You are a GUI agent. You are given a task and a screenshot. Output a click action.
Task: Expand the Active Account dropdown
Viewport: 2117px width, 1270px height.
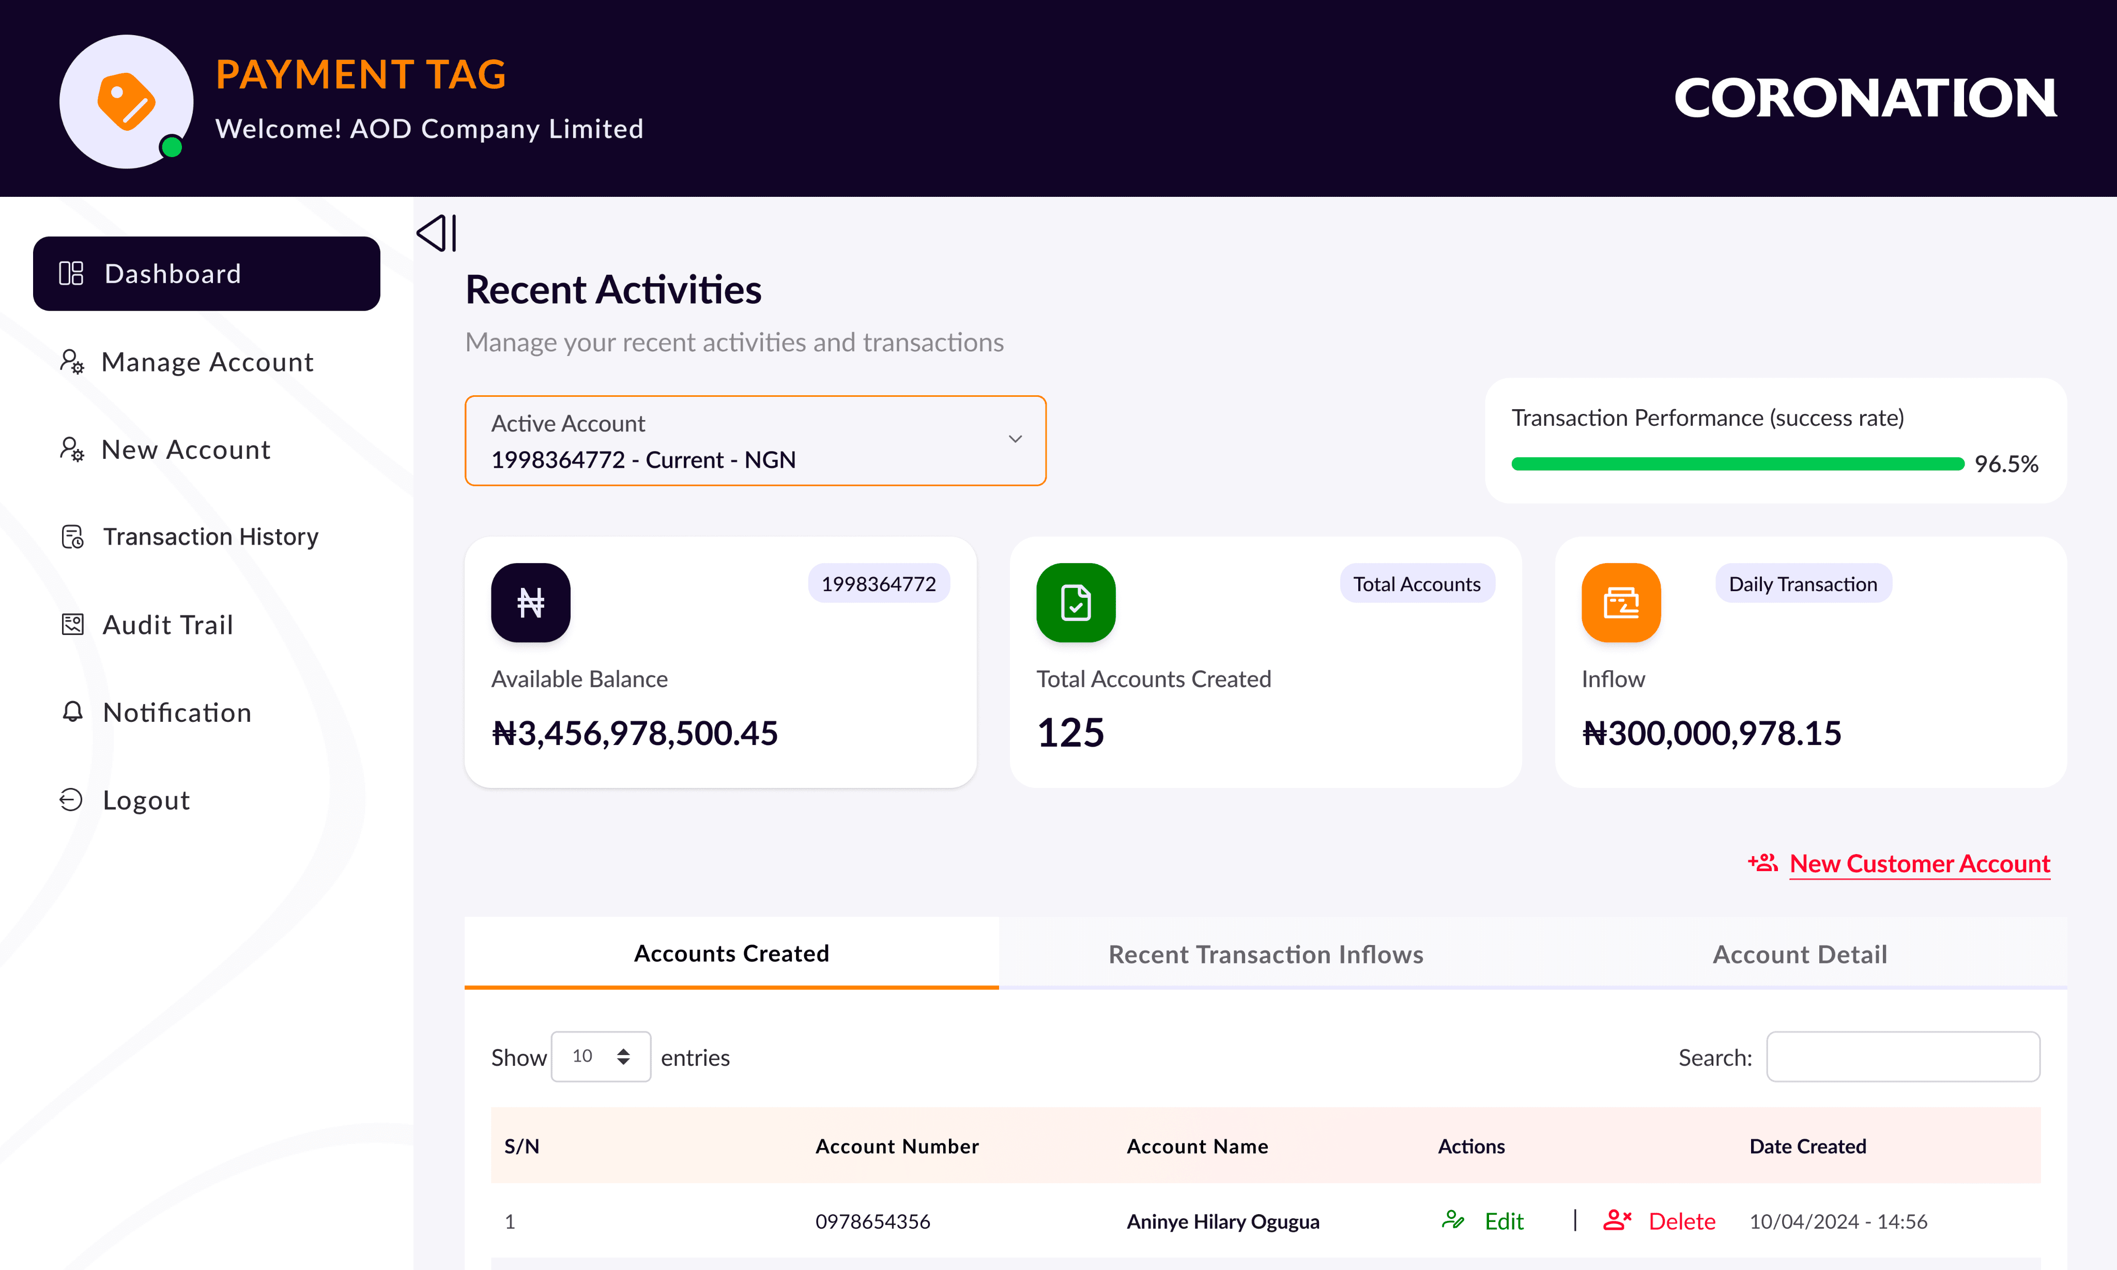(755, 441)
